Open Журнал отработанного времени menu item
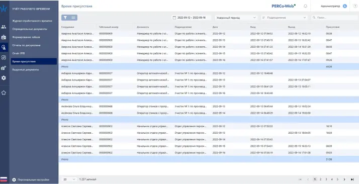Viewport: 359px width, 184px height. [32, 21]
